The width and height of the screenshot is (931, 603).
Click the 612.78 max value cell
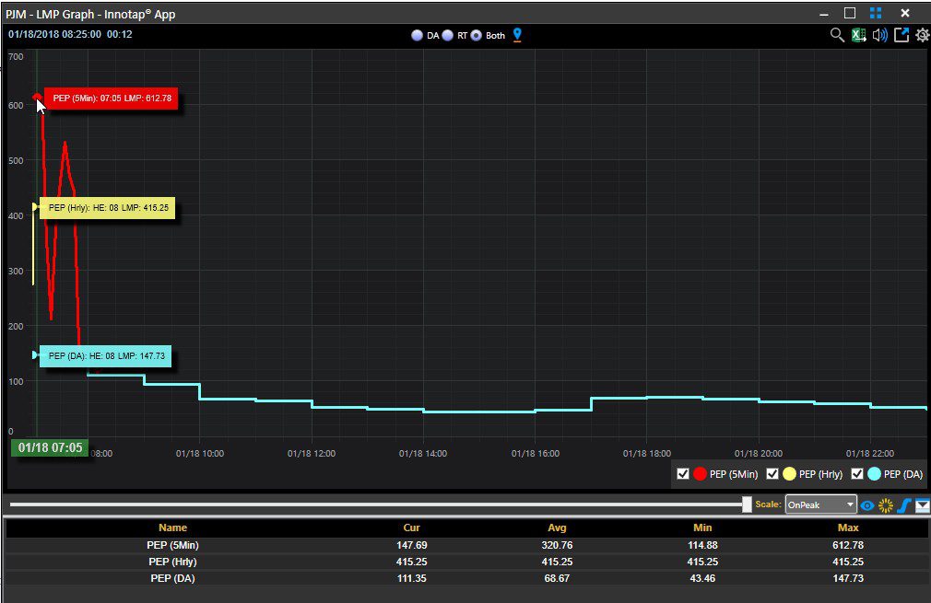click(848, 545)
